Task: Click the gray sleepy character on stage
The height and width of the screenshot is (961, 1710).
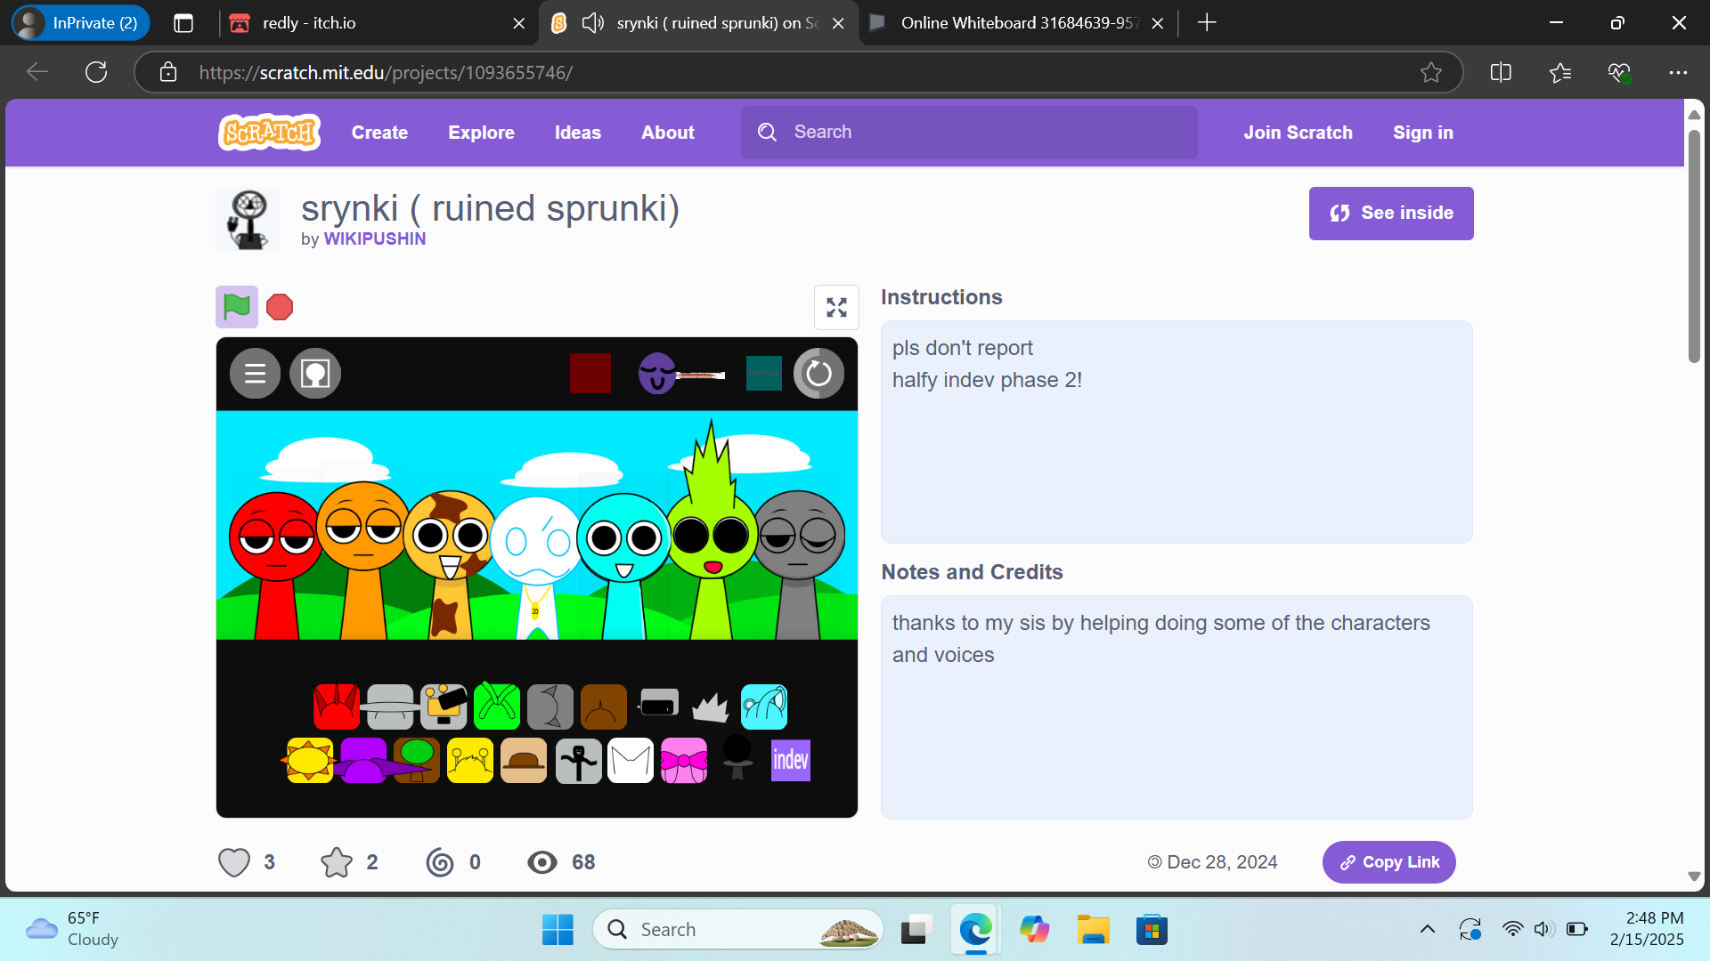Action: pos(799,565)
